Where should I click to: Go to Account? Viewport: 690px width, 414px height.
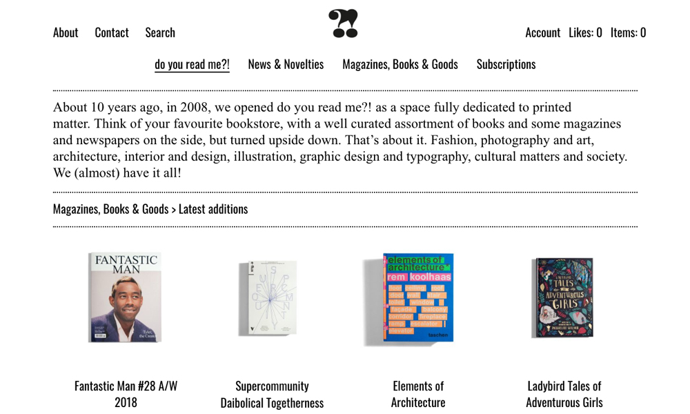tap(542, 32)
